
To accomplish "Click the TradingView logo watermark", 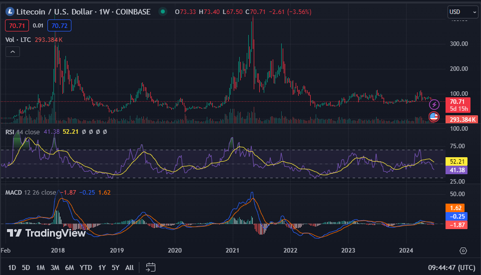I will (x=46, y=233).
